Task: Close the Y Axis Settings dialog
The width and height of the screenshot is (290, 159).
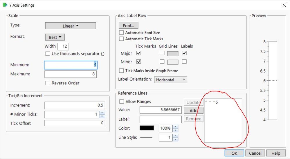Action: point(284,5)
